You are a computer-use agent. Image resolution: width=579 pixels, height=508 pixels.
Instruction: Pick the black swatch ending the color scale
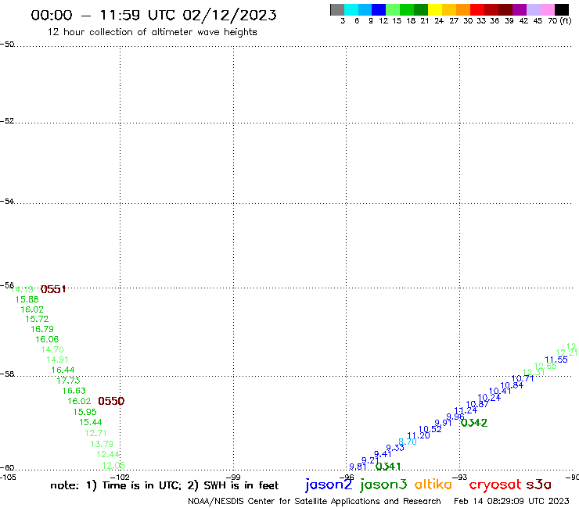(x=562, y=9)
